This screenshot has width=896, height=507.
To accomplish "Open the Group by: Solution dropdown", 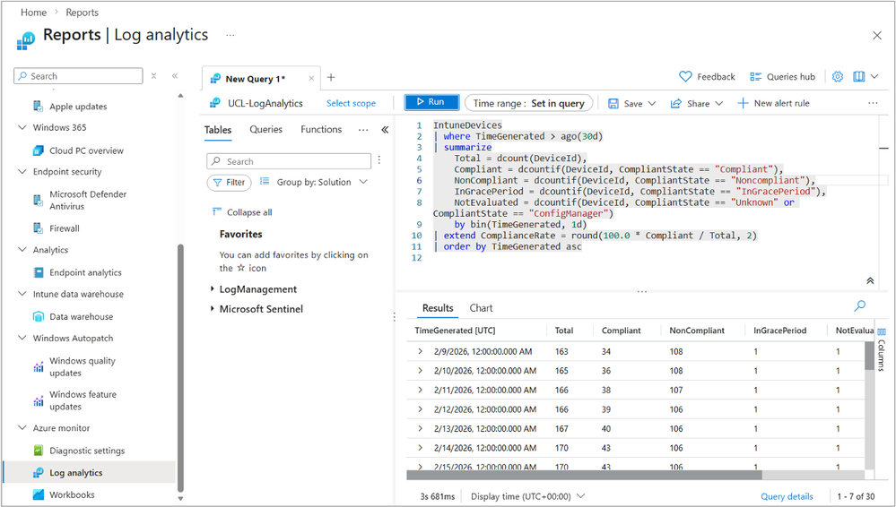I will (x=314, y=182).
